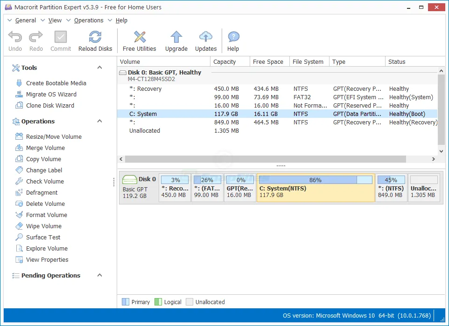Image resolution: width=449 pixels, height=326 pixels.
Task: Open Free Utilities from the toolbar
Action: tap(140, 37)
